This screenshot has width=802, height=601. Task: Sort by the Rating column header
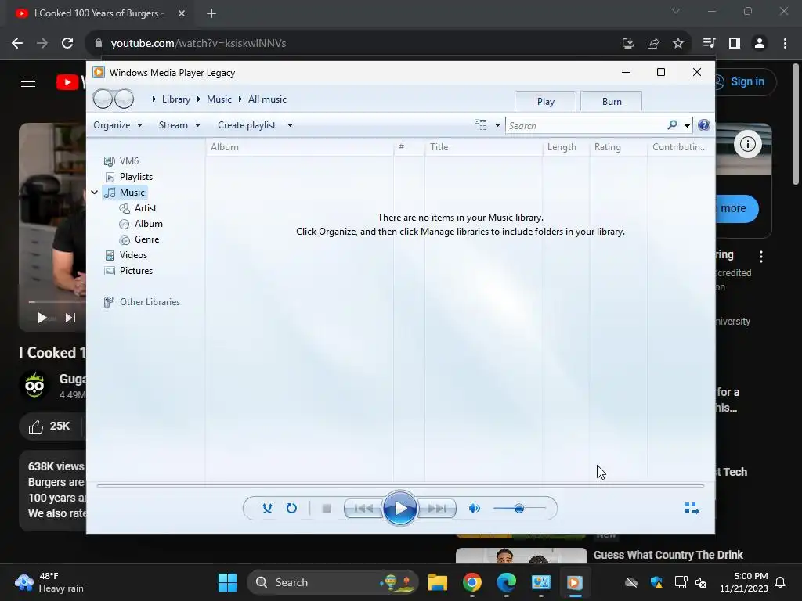619,147
